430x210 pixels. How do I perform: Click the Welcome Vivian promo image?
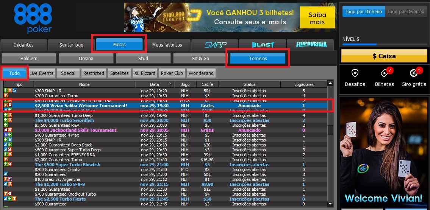(384, 152)
